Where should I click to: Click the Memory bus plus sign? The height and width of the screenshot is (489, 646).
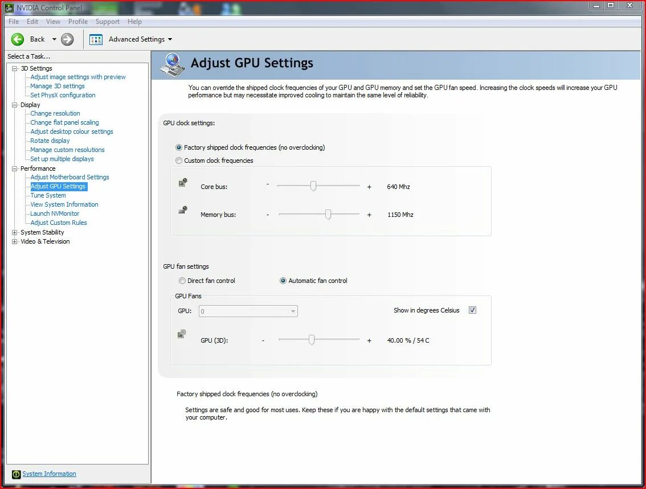(x=369, y=215)
